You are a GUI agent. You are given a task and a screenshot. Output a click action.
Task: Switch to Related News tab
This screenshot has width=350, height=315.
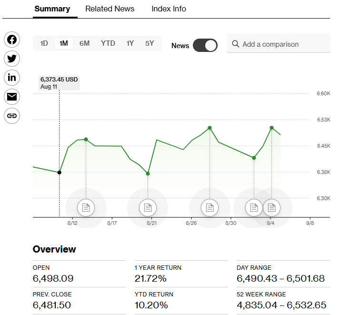(x=110, y=9)
